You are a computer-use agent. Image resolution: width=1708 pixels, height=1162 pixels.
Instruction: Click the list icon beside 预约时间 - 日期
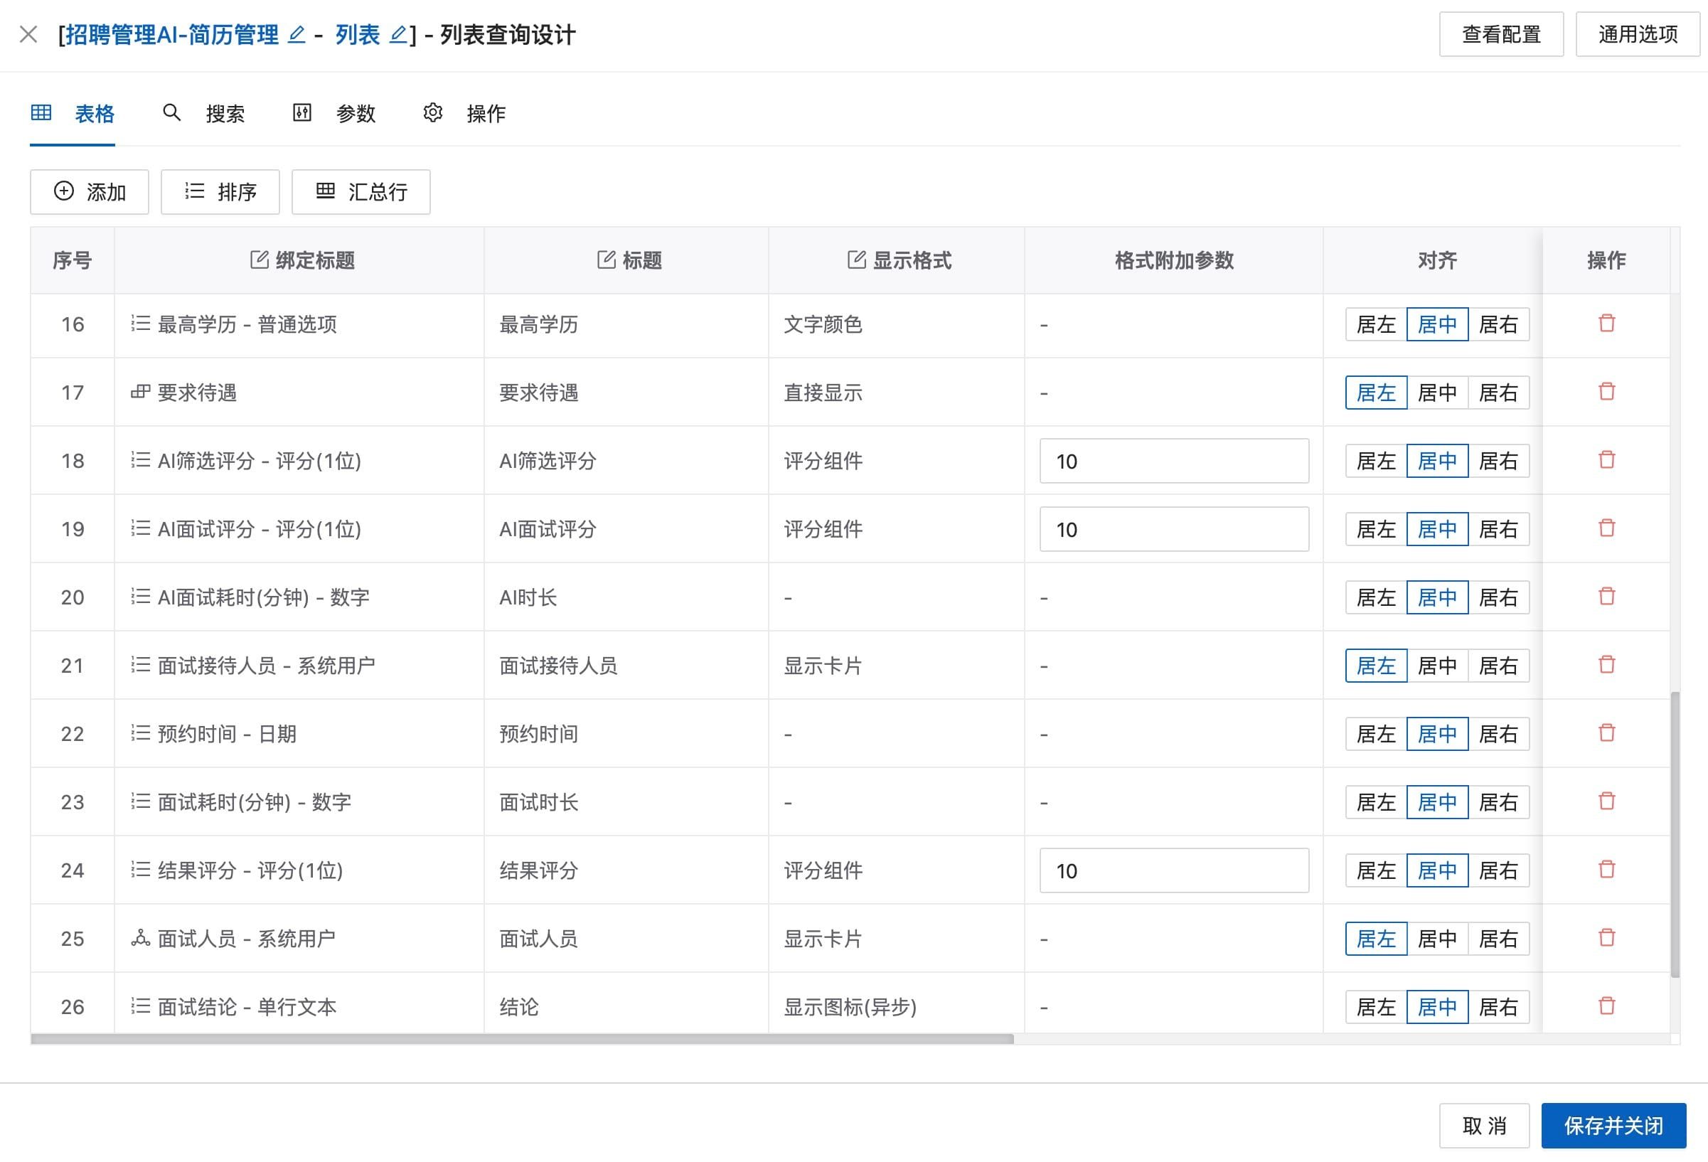tap(140, 732)
